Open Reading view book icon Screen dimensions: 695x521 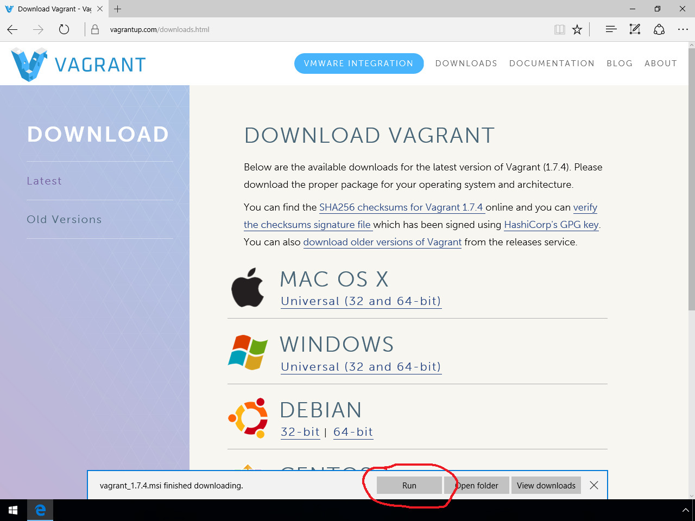pos(559,30)
